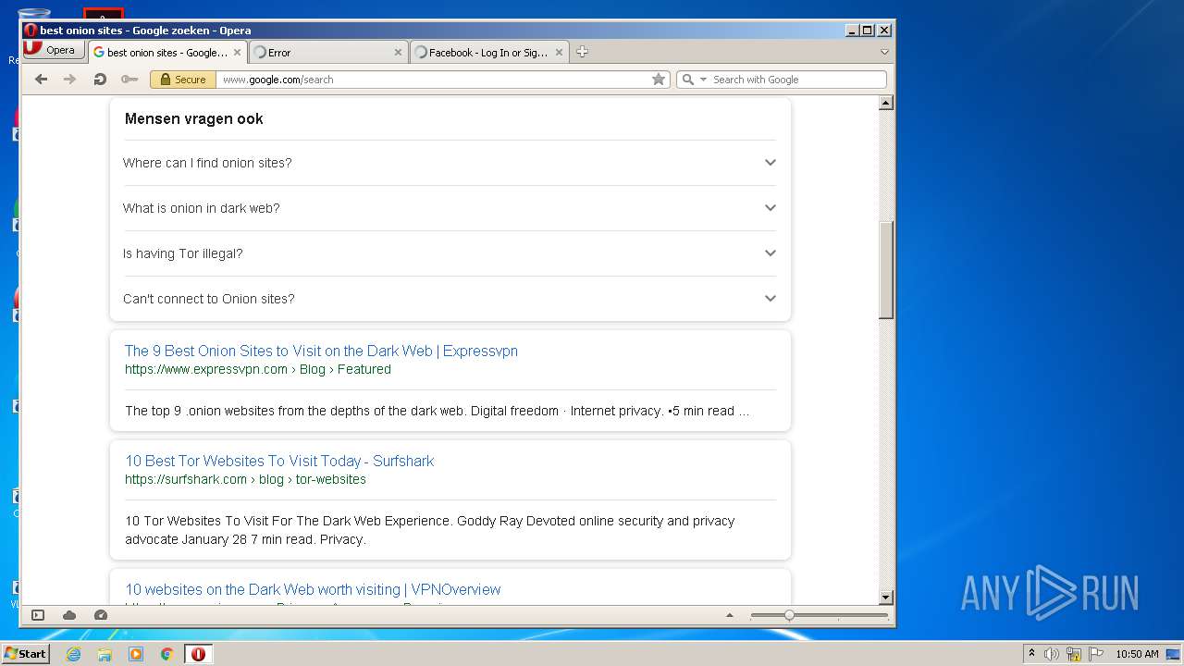The width and height of the screenshot is (1184, 666).
Task: Launch Internet Explorer from the taskbar
Action: [x=73, y=654]
